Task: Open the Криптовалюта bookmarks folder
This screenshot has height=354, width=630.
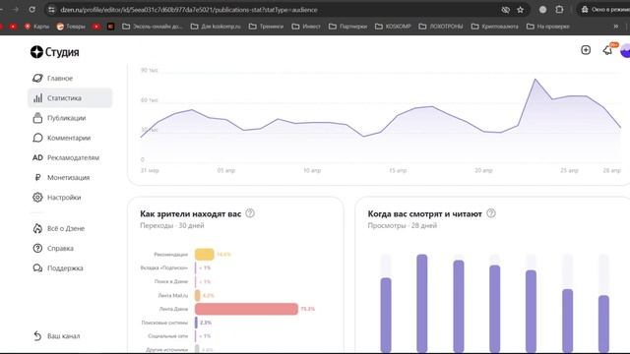Action: tap(494, 27)
